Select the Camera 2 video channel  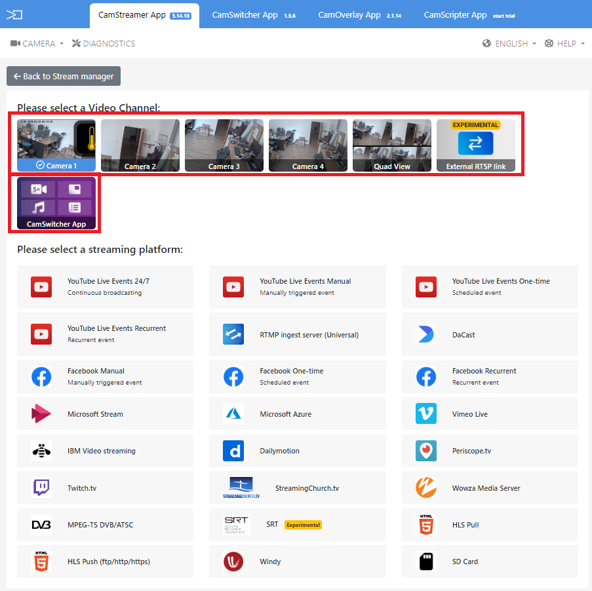point(140,145)
